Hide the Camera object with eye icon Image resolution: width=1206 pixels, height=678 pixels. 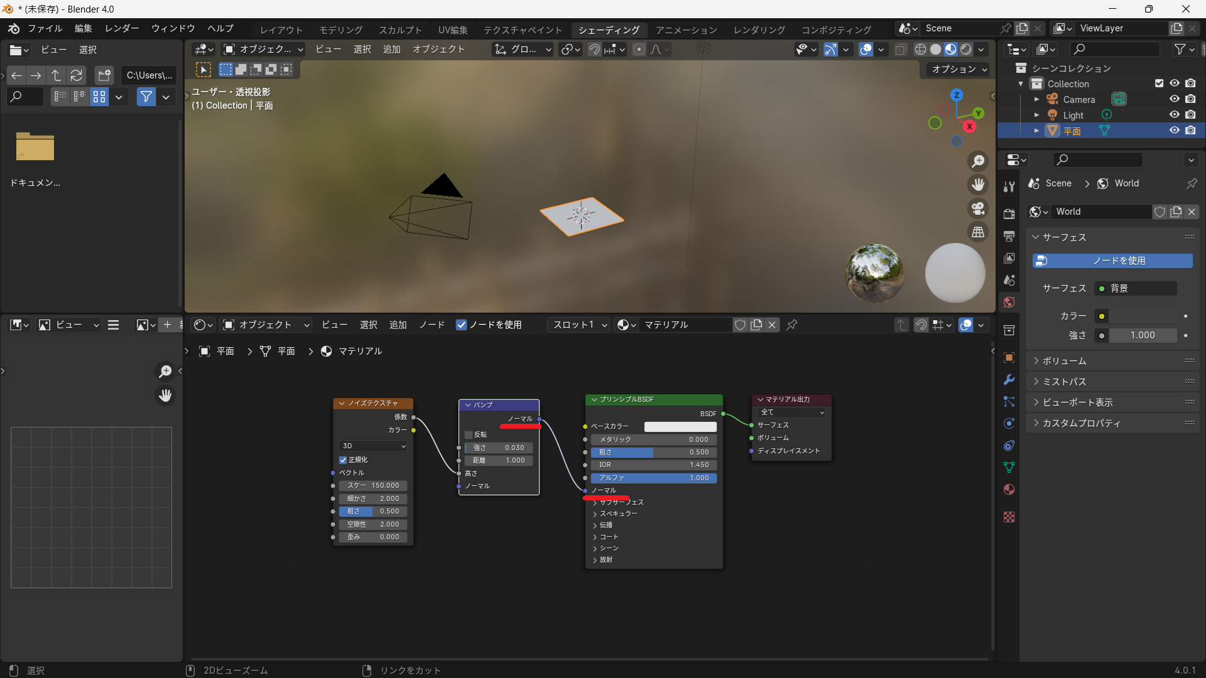1174,99
